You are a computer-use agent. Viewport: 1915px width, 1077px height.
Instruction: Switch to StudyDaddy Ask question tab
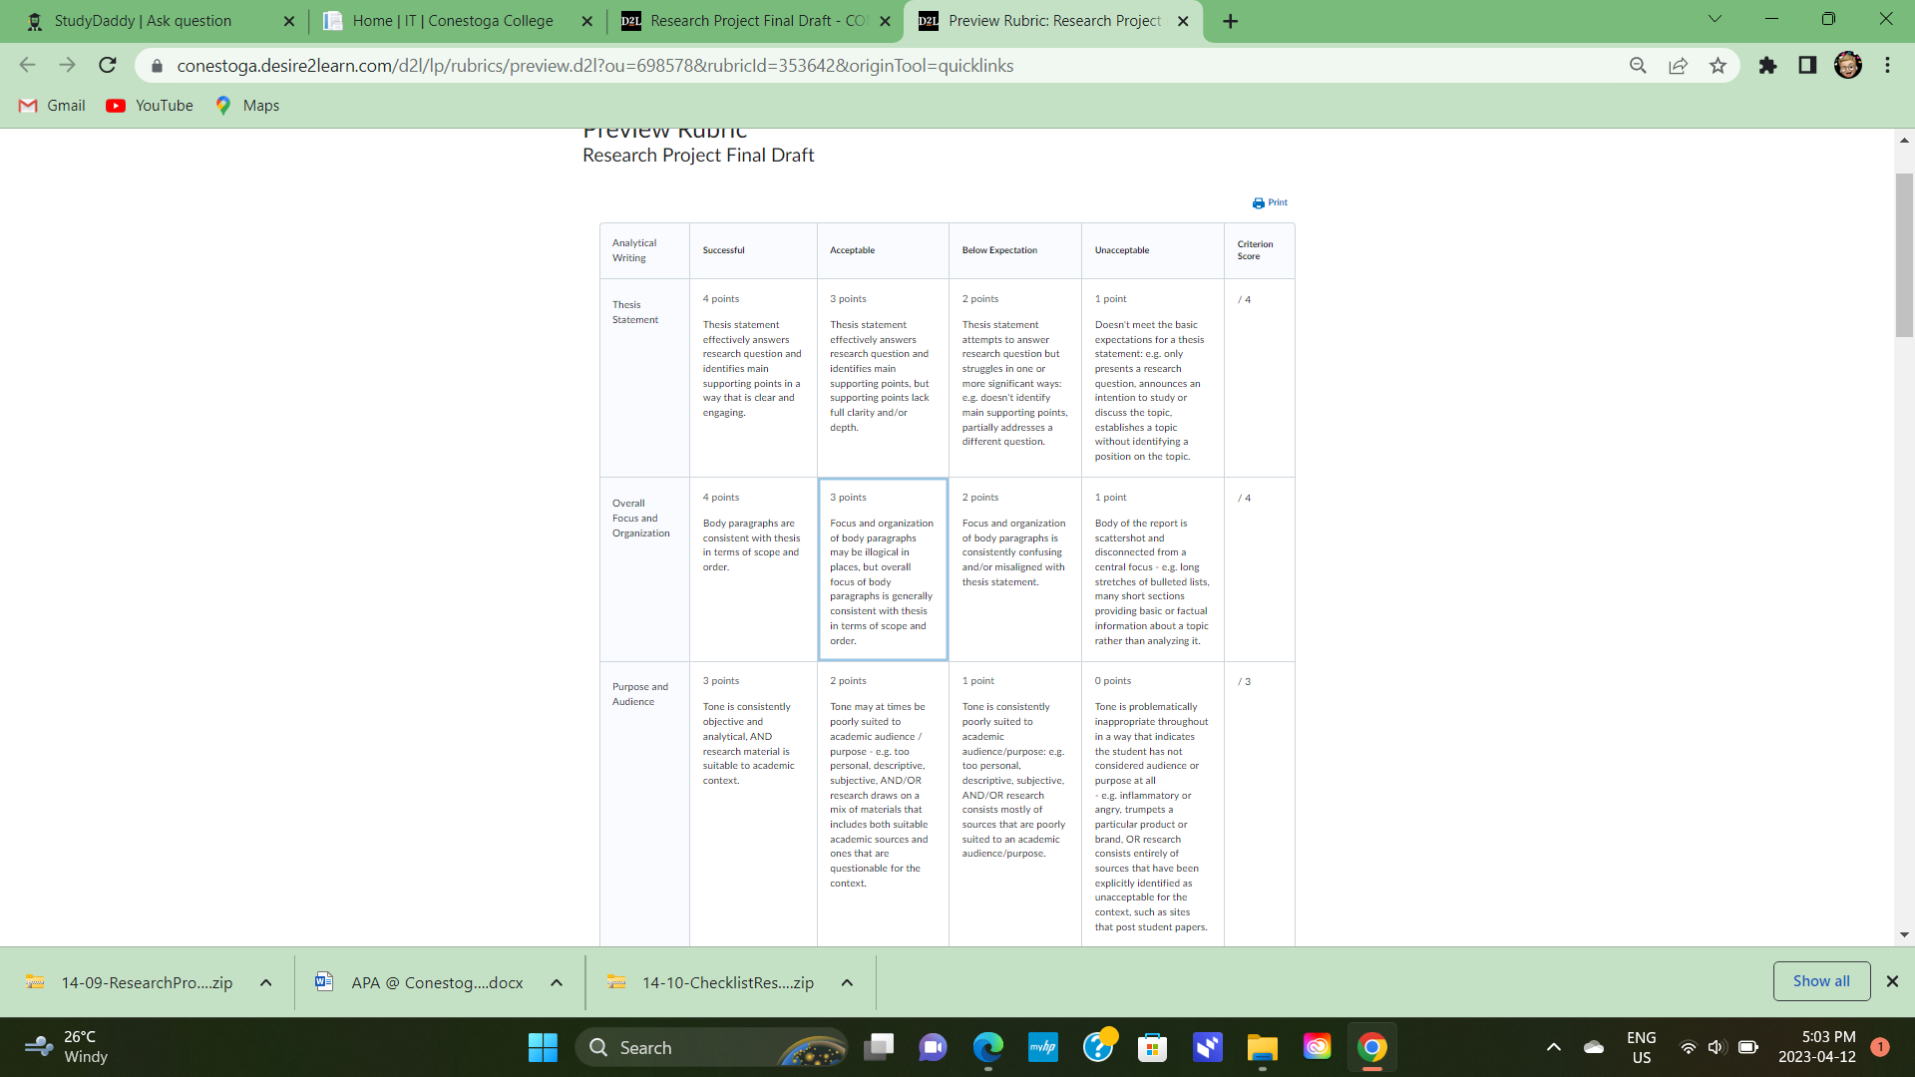(x=145, y=21)
